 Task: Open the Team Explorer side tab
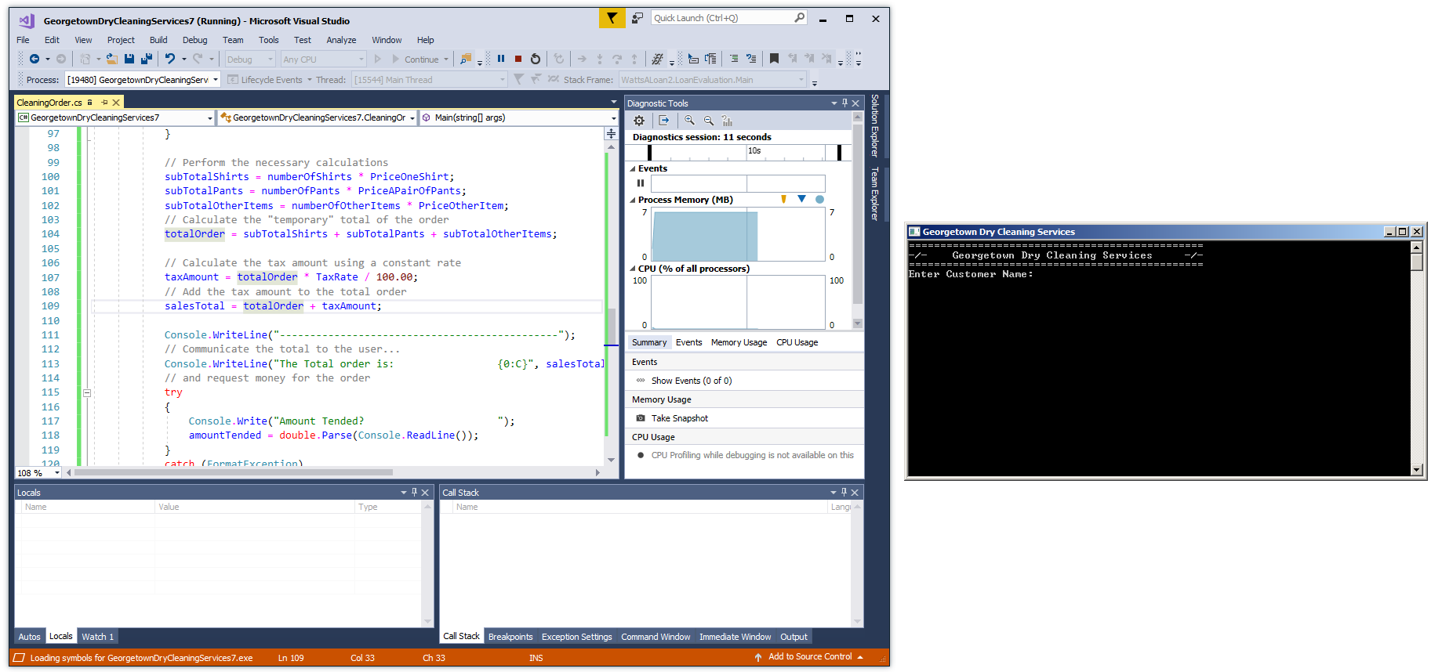pos(875,194)
